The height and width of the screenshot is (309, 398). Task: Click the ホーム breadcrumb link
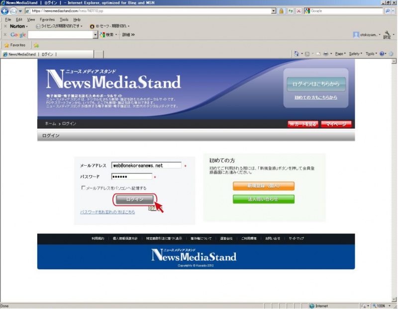[x=50, y=124]
